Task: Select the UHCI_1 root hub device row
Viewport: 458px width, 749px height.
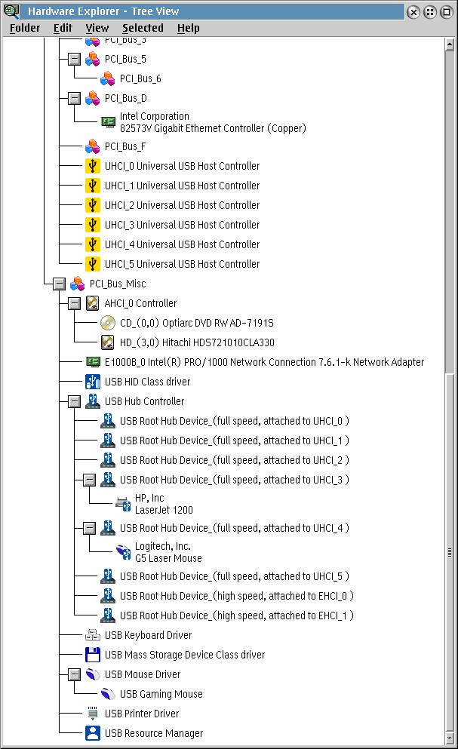Action: coord(234,440)
